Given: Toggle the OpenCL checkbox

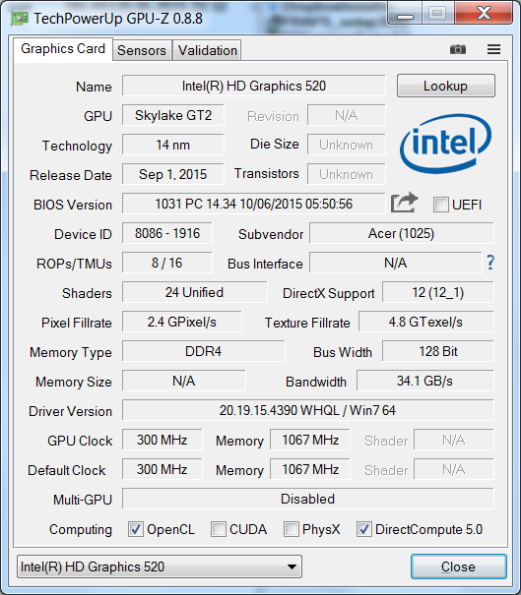Looking at the screenshot, I should 136,529.
